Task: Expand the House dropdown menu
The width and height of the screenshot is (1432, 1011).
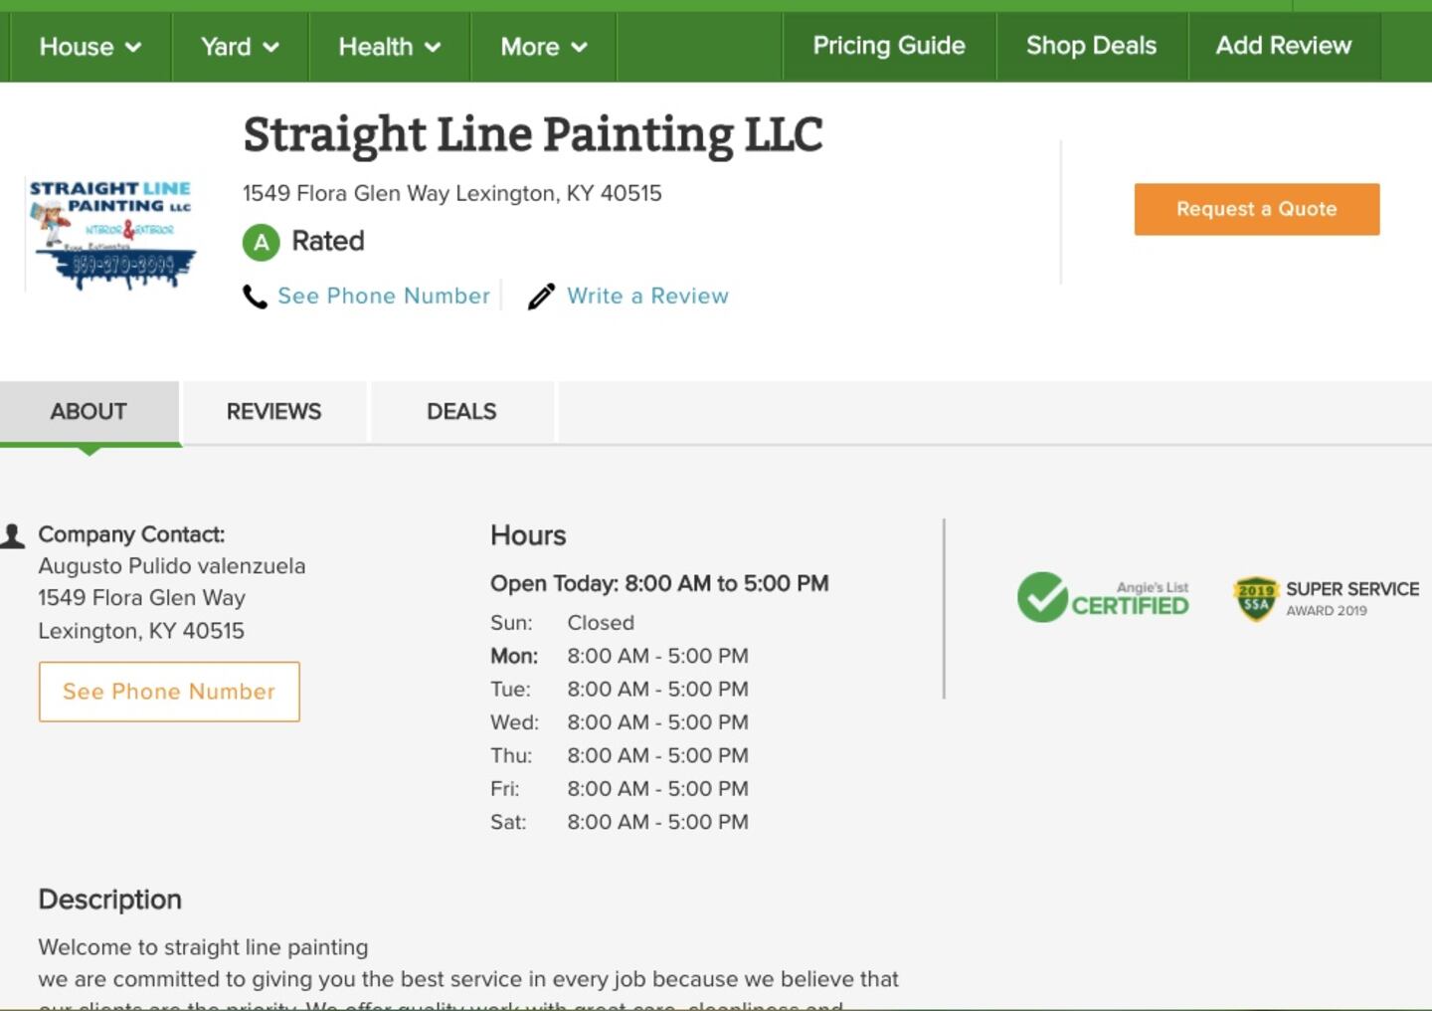Action: [x=90, y=47]
